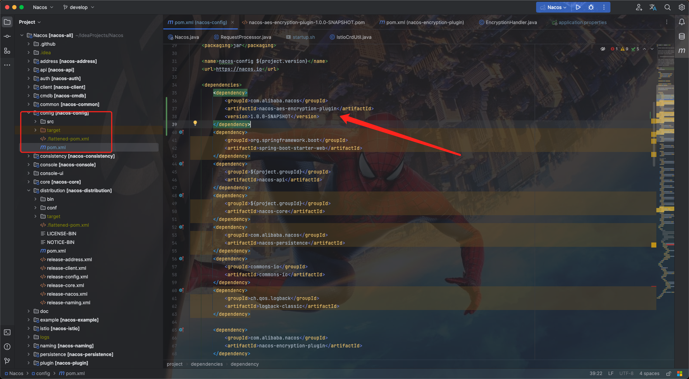Expand the .github folder
Viewport: 689px width, 379px height.
point(29,44)
